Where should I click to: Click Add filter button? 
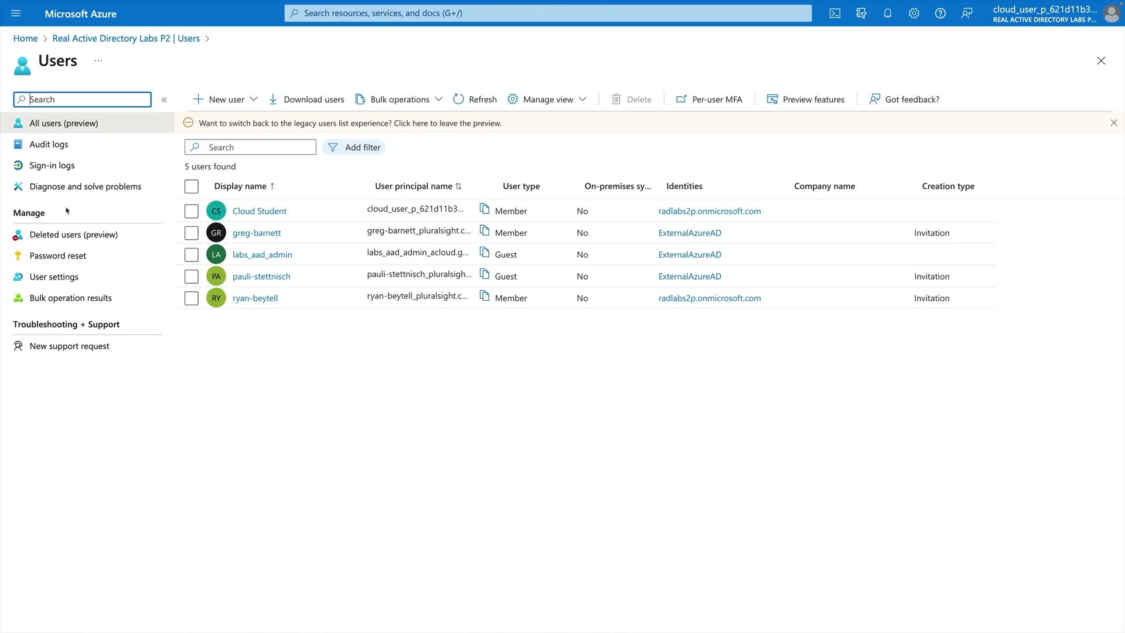354,147
